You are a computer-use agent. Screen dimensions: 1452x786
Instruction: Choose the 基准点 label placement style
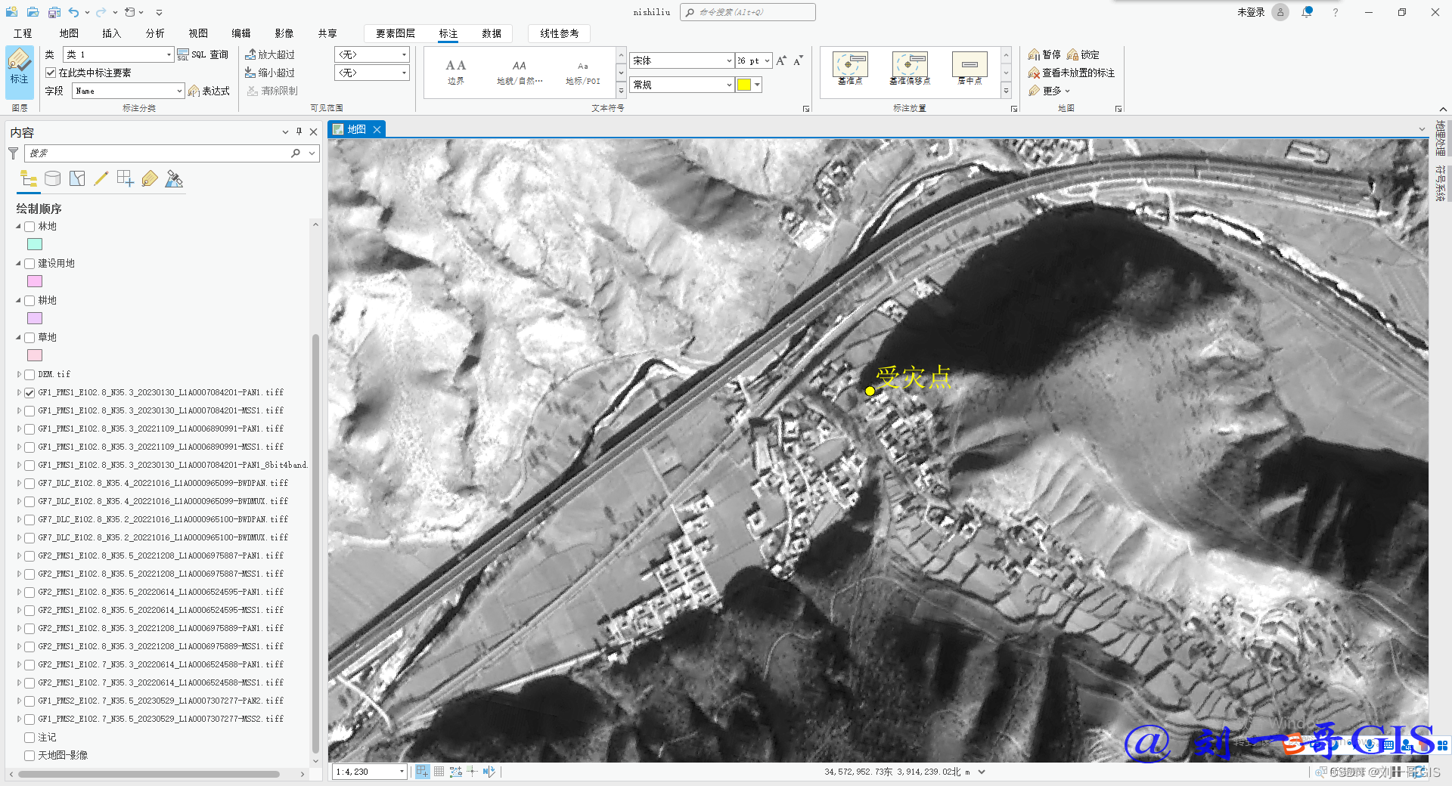click(850, 68)
